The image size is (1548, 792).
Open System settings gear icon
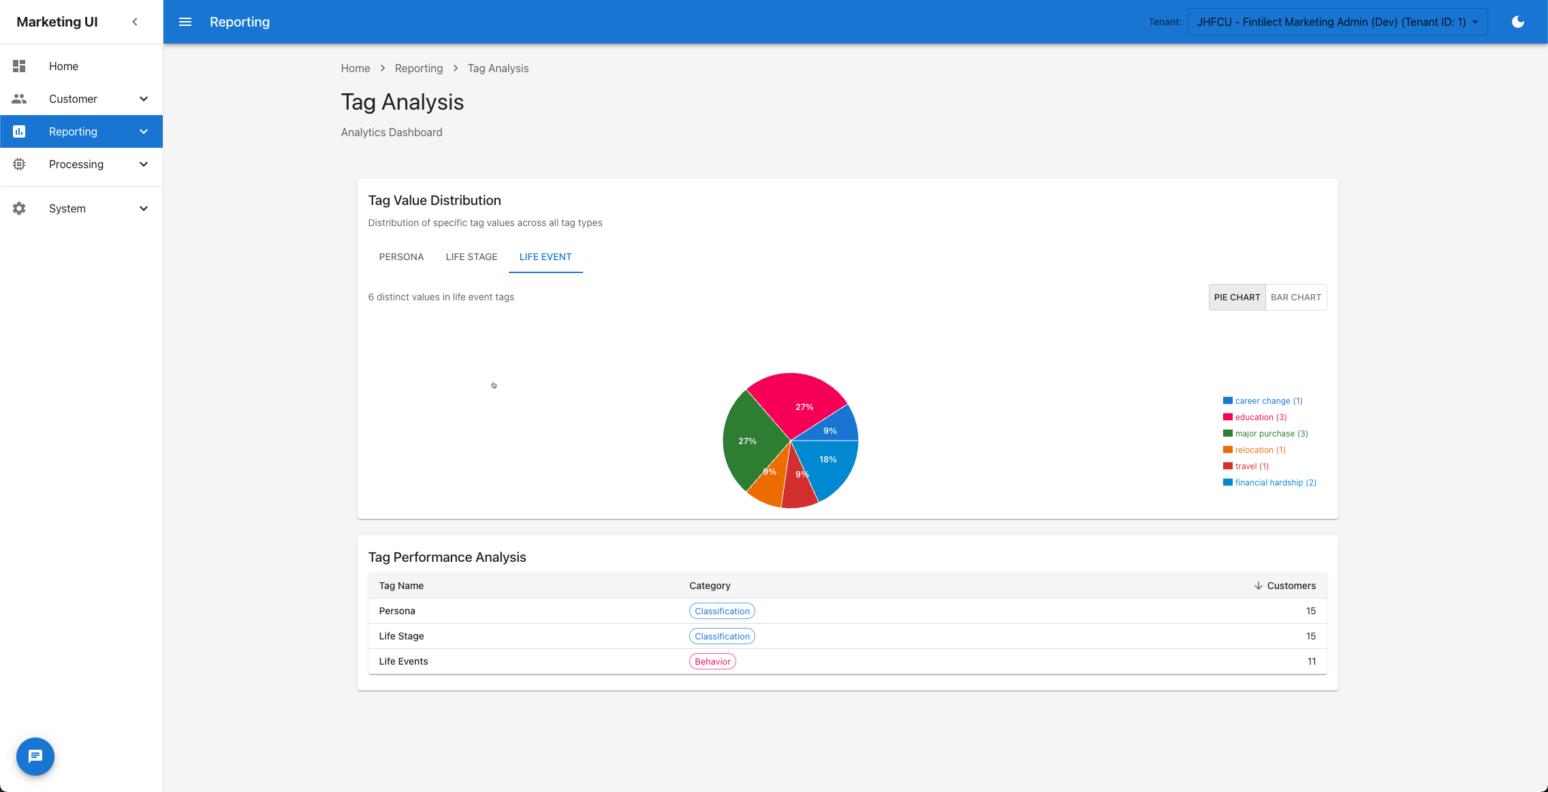click(x=18, y=208)
